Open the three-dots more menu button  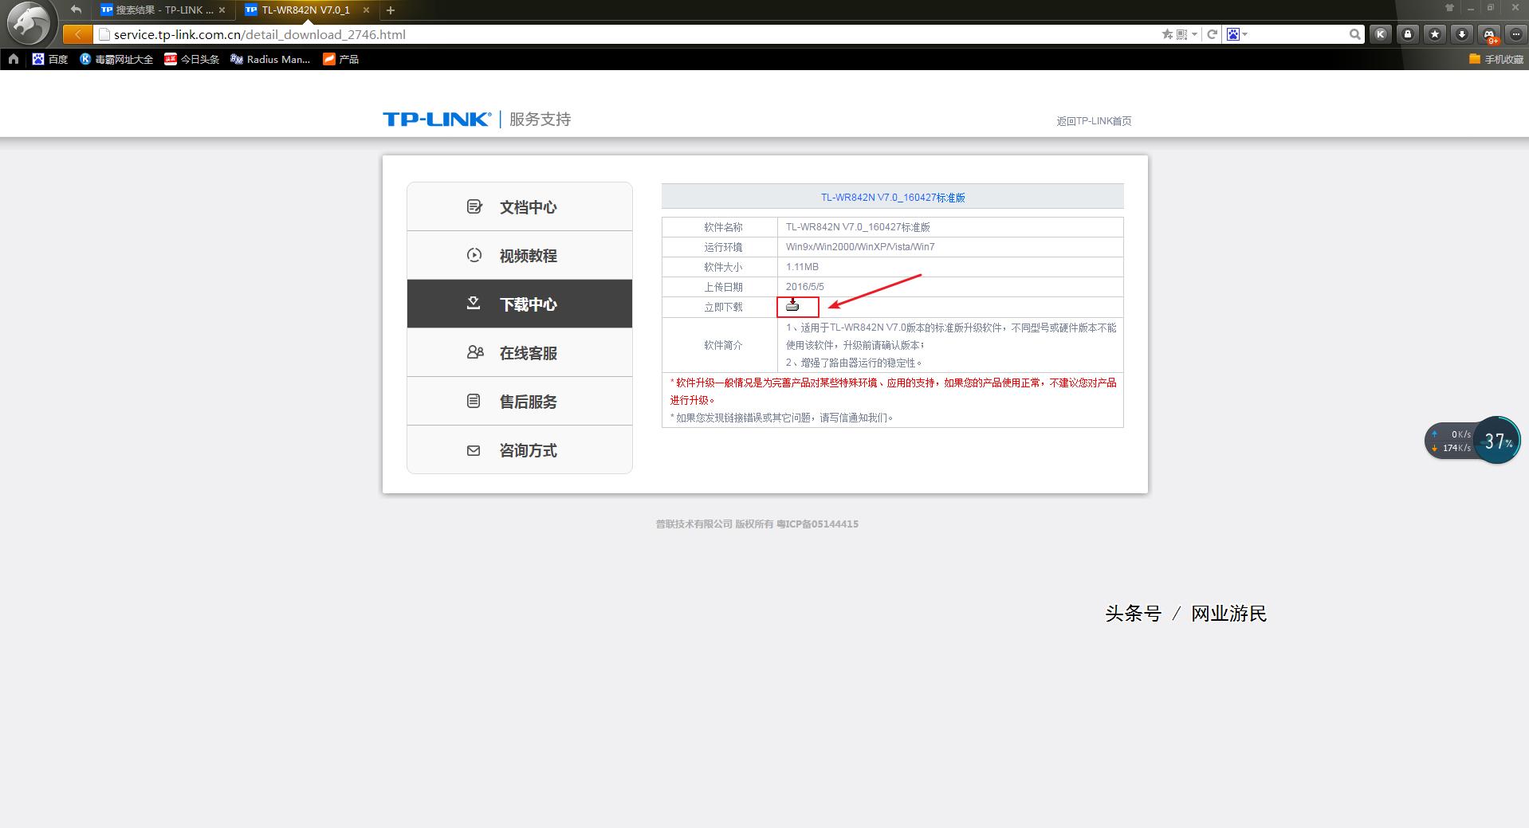(1515, 34)
